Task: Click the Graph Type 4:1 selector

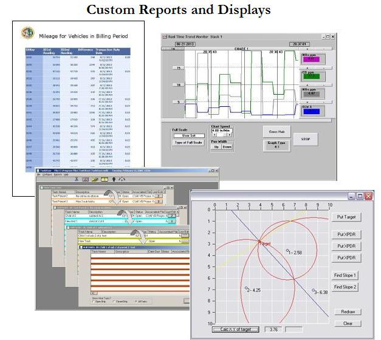Action: click(x=276, y=145)
